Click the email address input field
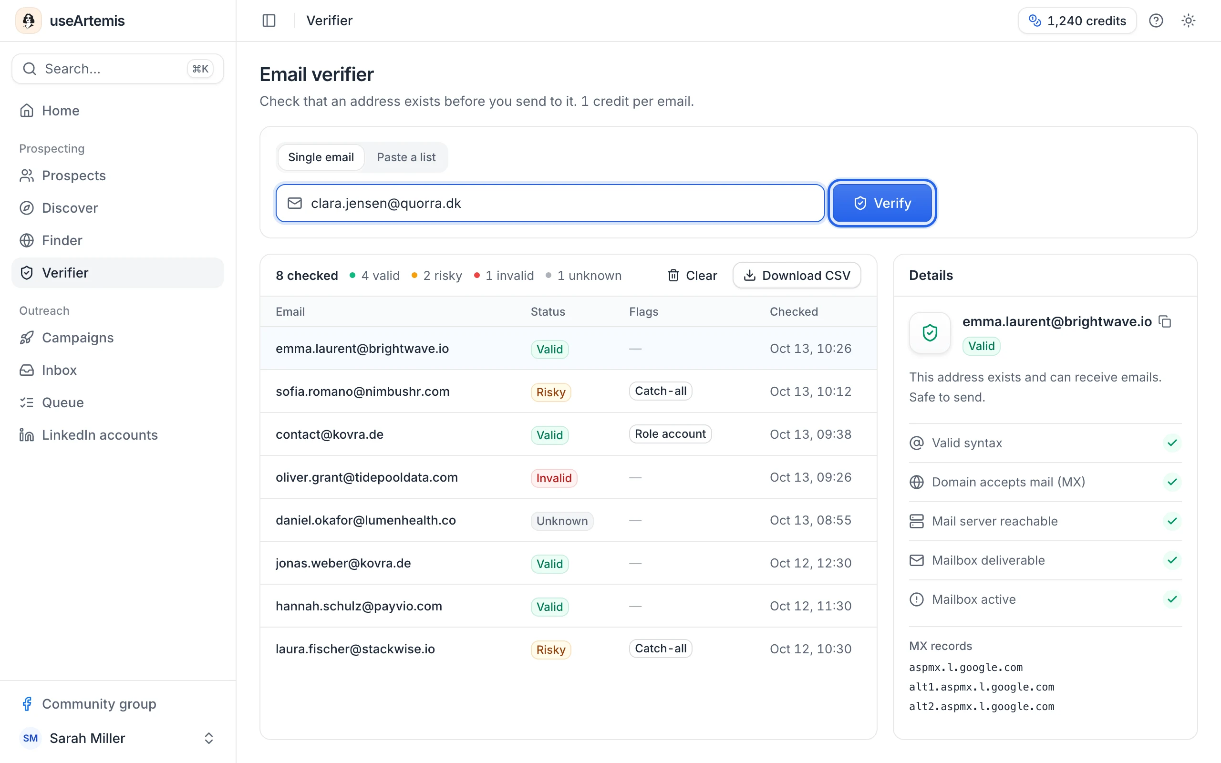 point(550,203)
